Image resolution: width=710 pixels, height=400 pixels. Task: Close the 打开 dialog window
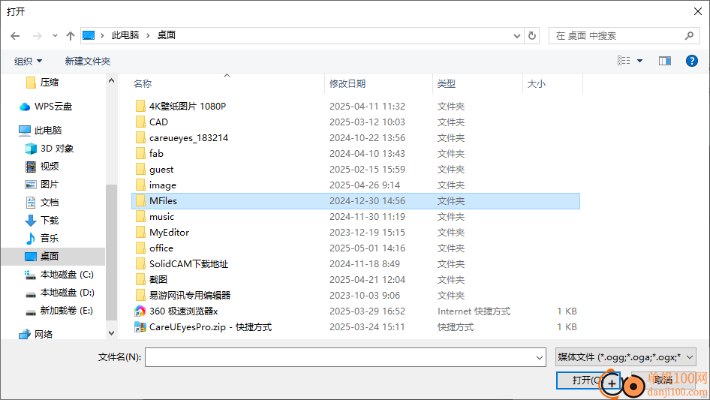coord(698,11)
